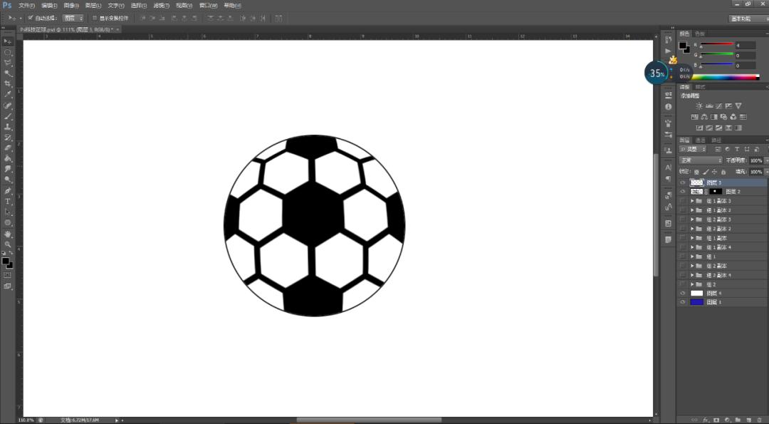Expand group 组 1 disclosure triangle
769x424 pixels.
(692, 257)
